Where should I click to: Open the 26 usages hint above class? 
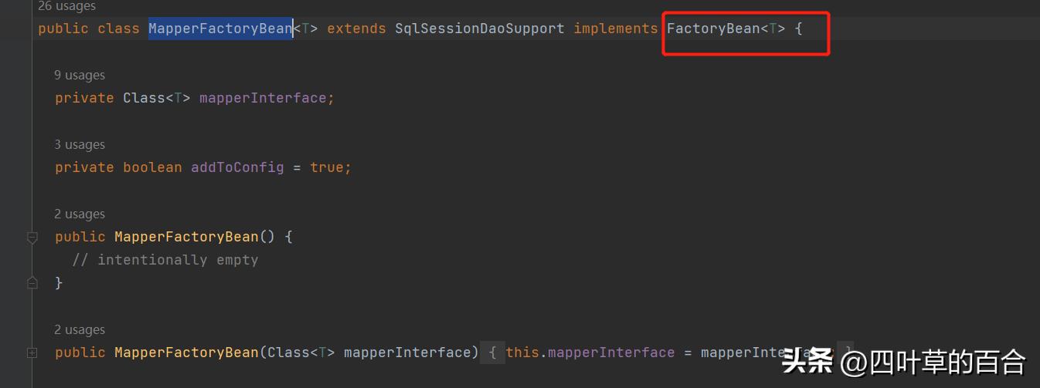click(x=66, y=6)
